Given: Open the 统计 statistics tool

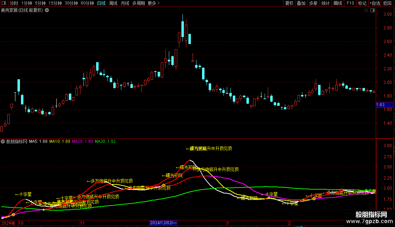Looking at the screenshot, I should 325,3.
